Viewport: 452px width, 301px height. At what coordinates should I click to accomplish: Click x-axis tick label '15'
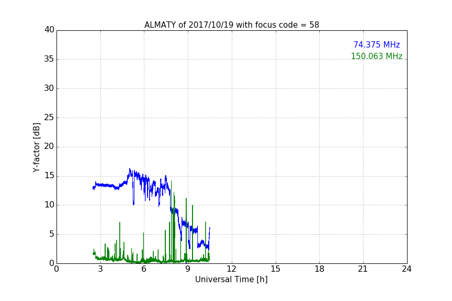(x=275, y=269)
